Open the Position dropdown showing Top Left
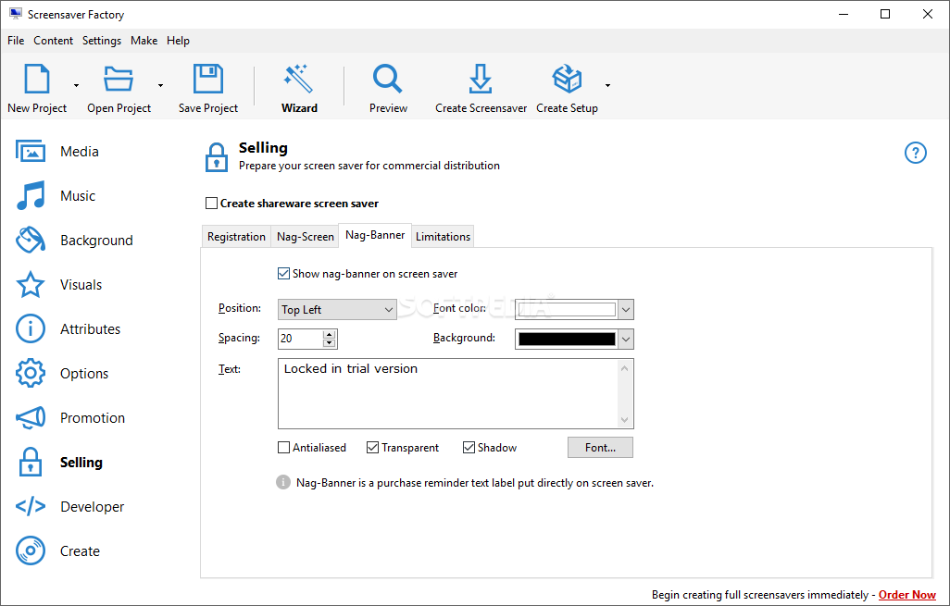 pos(337,309)
